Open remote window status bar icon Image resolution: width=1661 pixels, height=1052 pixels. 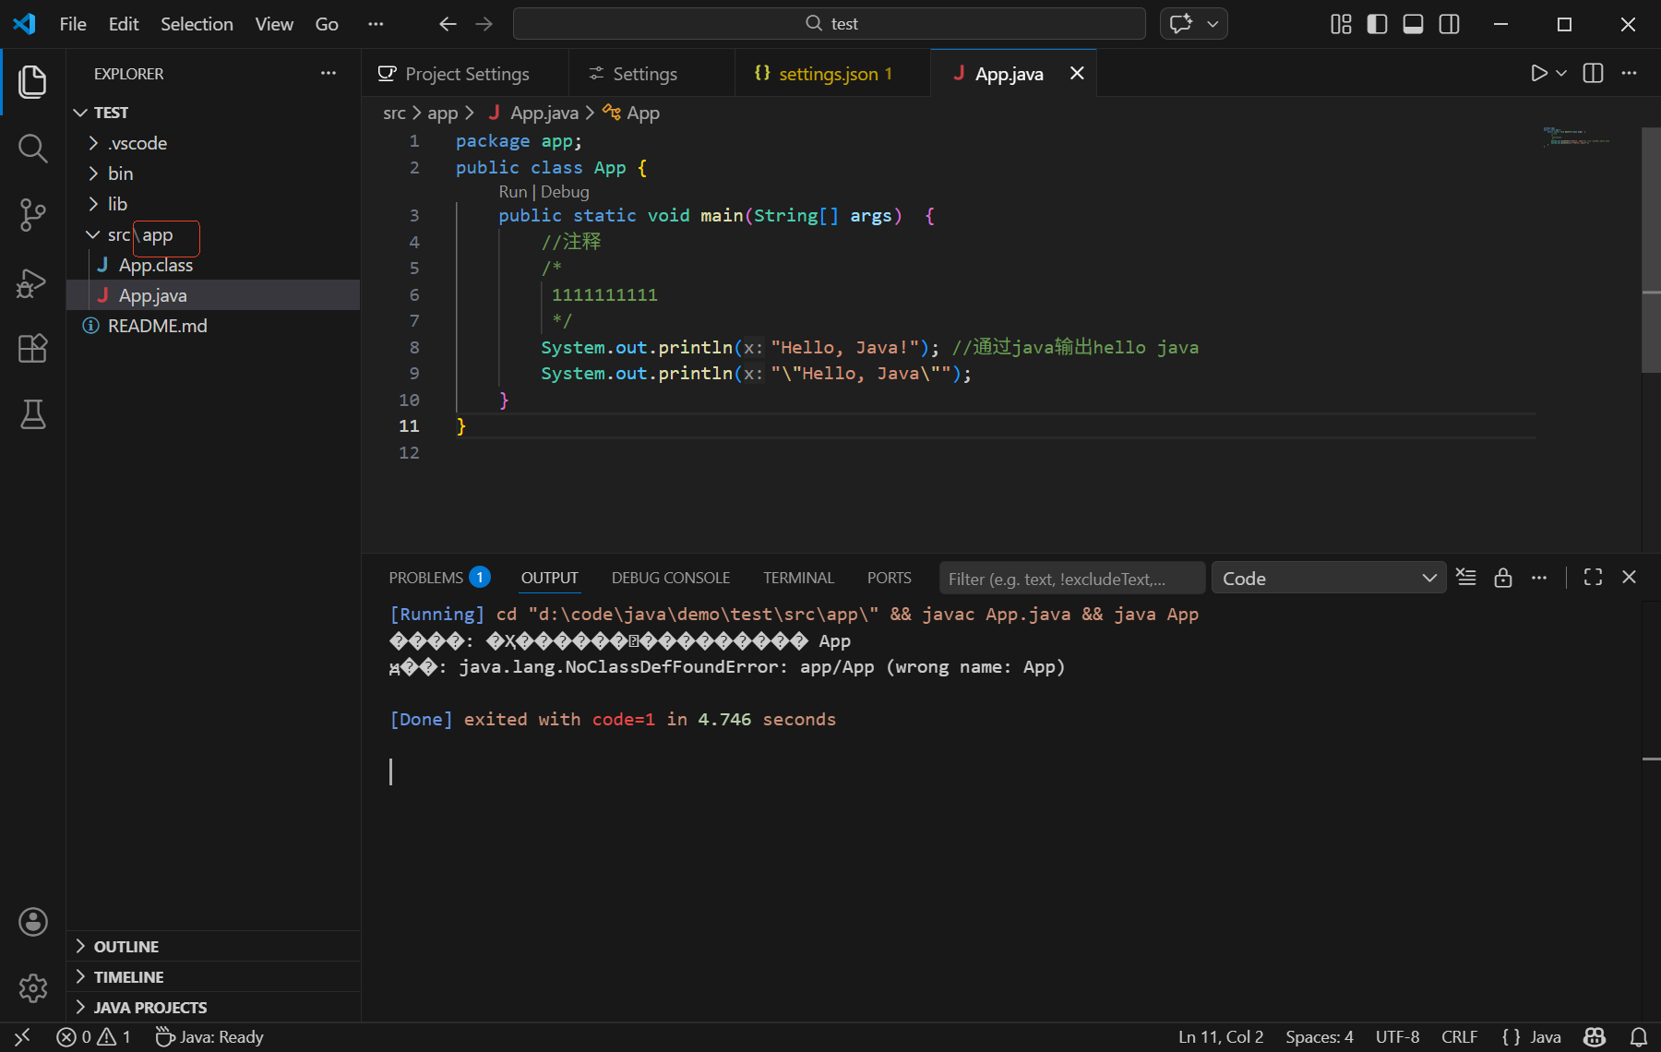[x=22, y=1037]
